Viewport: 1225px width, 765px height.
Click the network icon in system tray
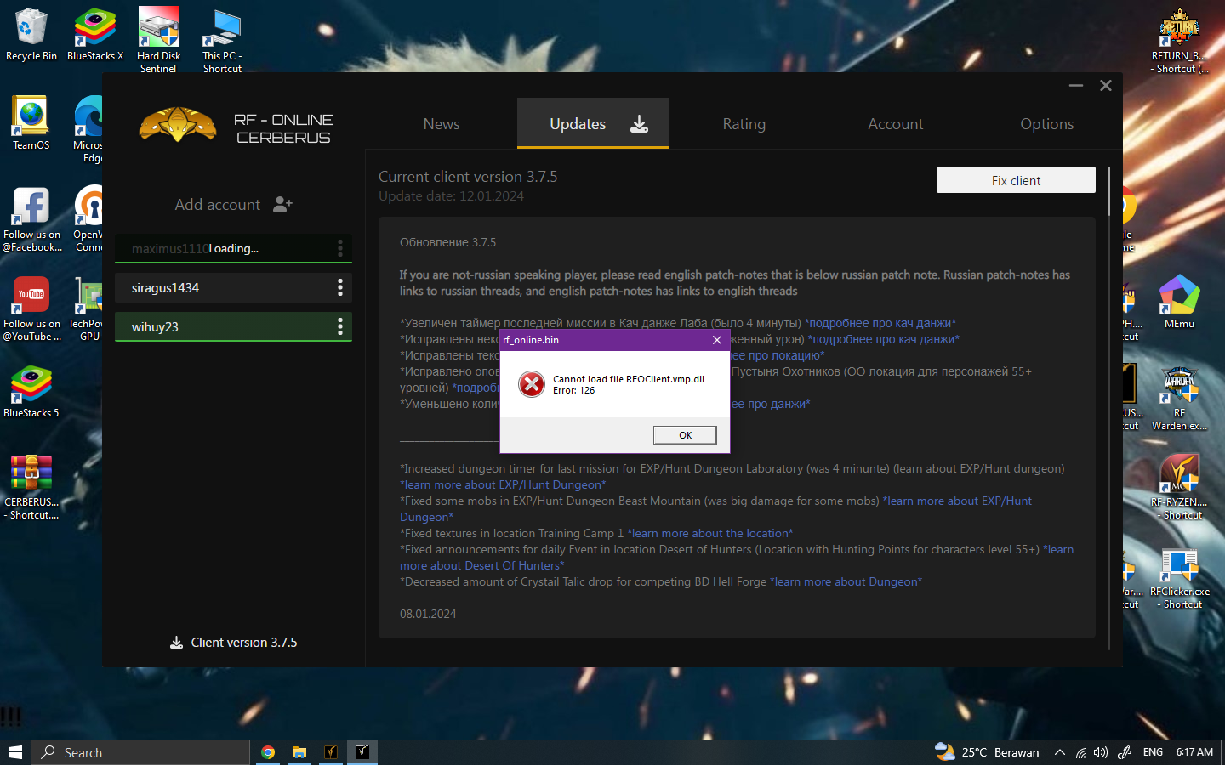click(1081, 752)
